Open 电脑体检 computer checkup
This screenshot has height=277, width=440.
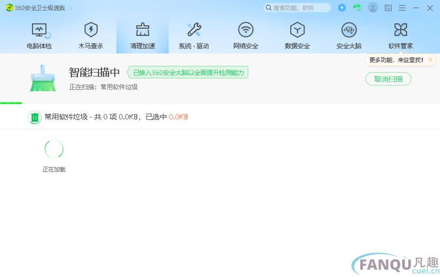coord(39,35)
